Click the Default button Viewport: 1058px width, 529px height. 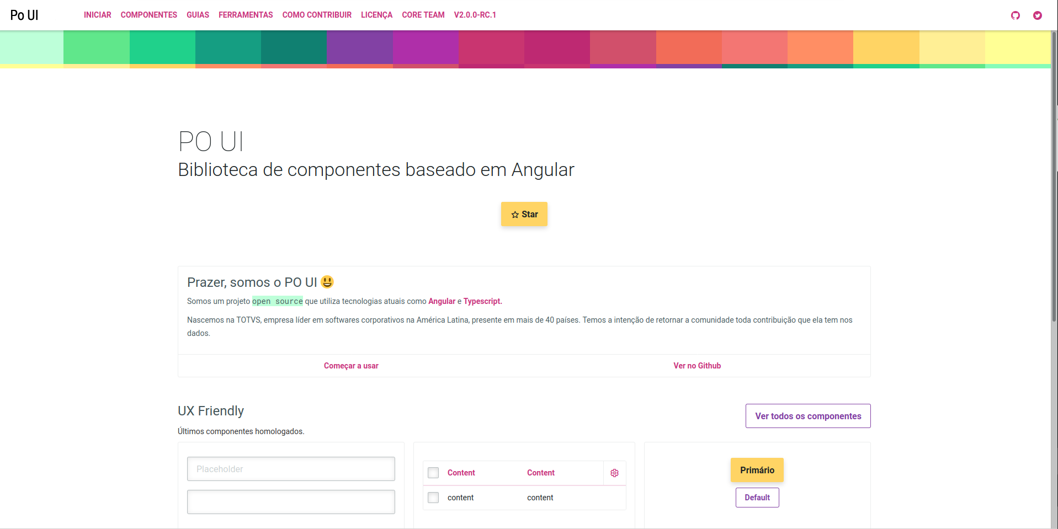pyautogui.click(x=757, y=498)
